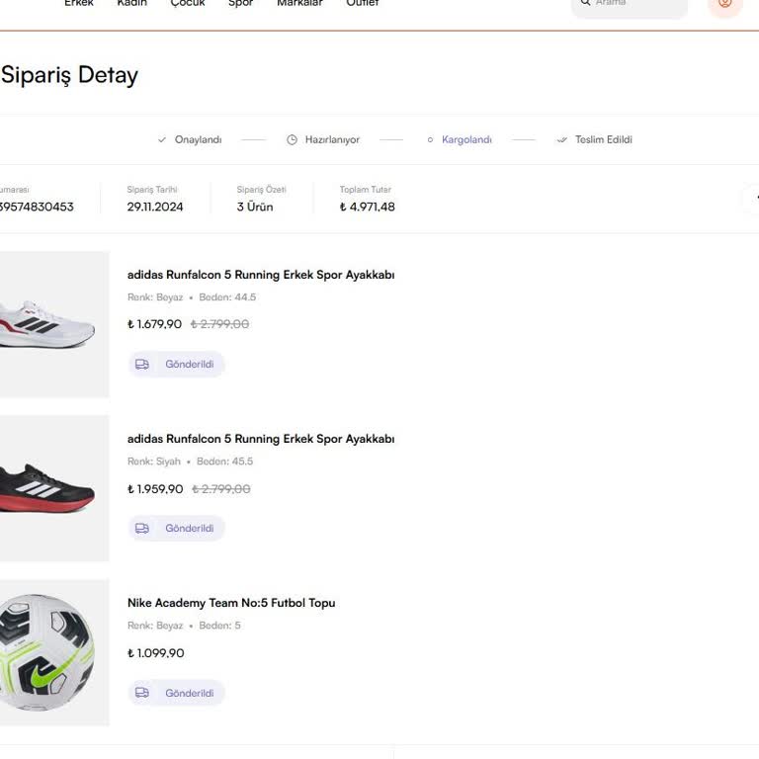Click the Onaylandı checkmark icon
This screenshot has height=759, width=759.
pyautogui.click(x=162, y=140)
